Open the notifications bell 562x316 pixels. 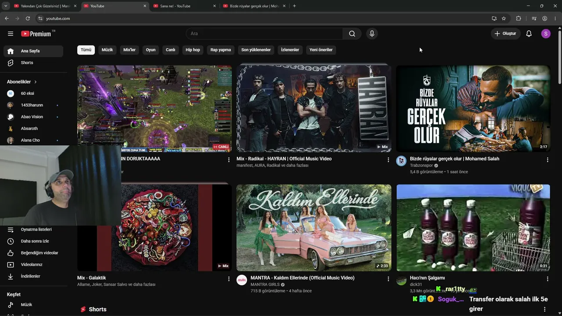[529, 34]
